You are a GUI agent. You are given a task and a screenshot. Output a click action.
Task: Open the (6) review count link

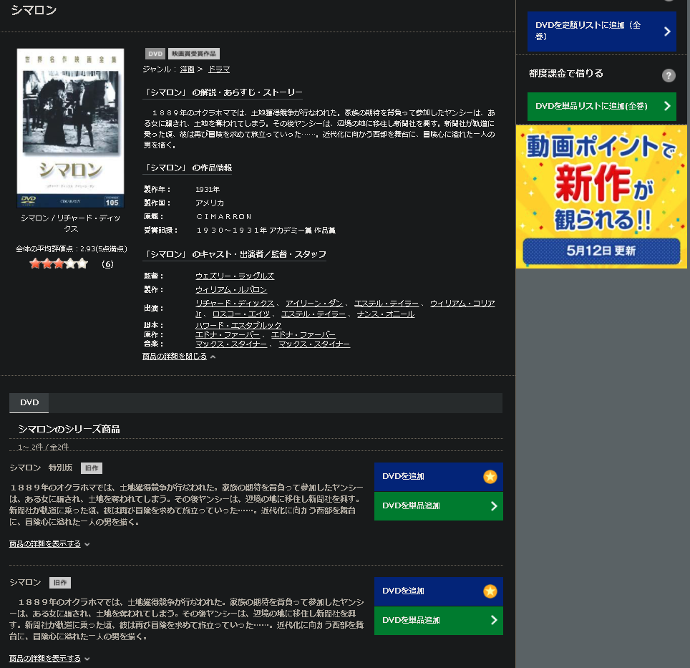[107, 264]
